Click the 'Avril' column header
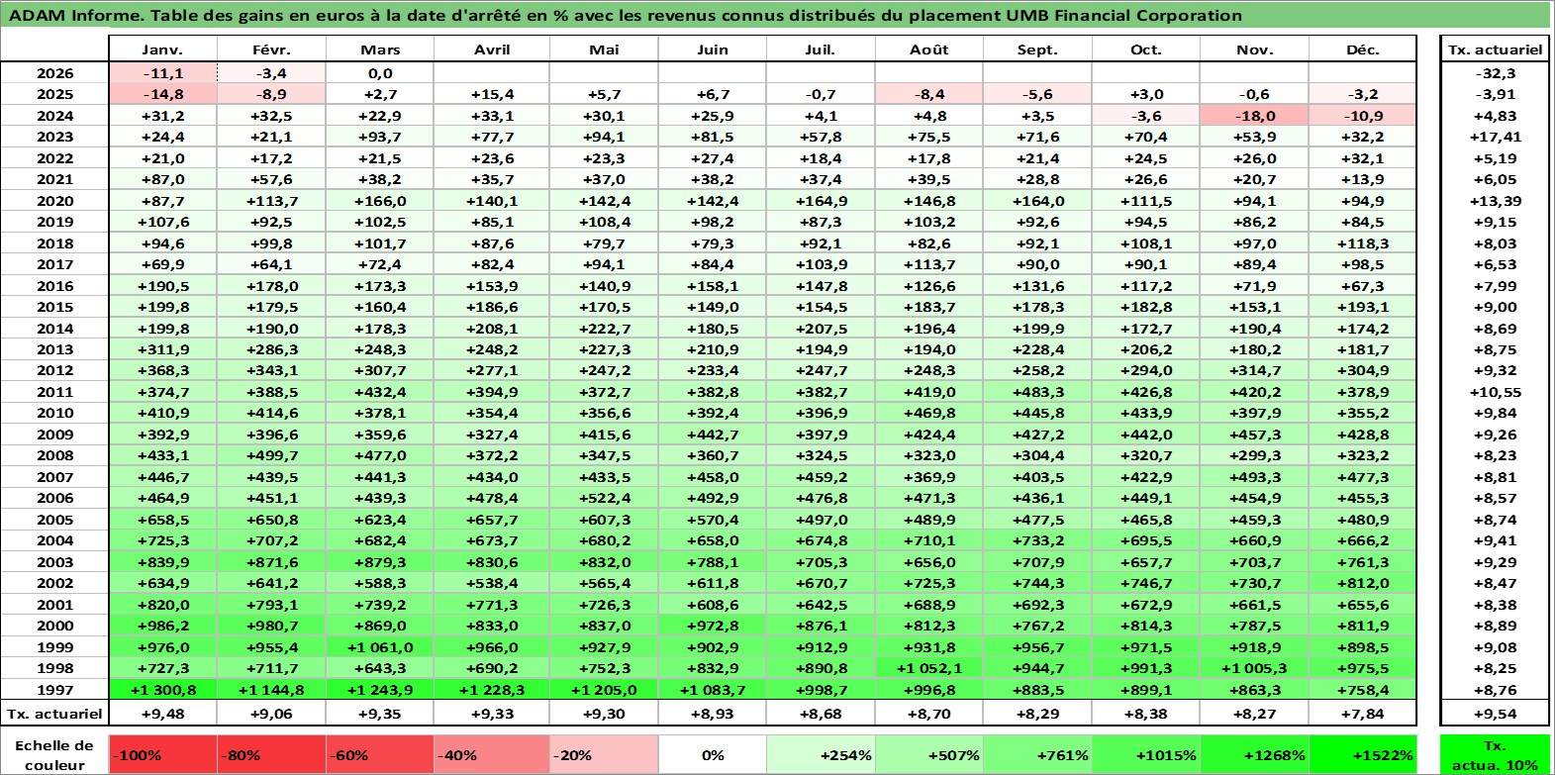This screenshot has height=775, width=1555. coord(492,49)
